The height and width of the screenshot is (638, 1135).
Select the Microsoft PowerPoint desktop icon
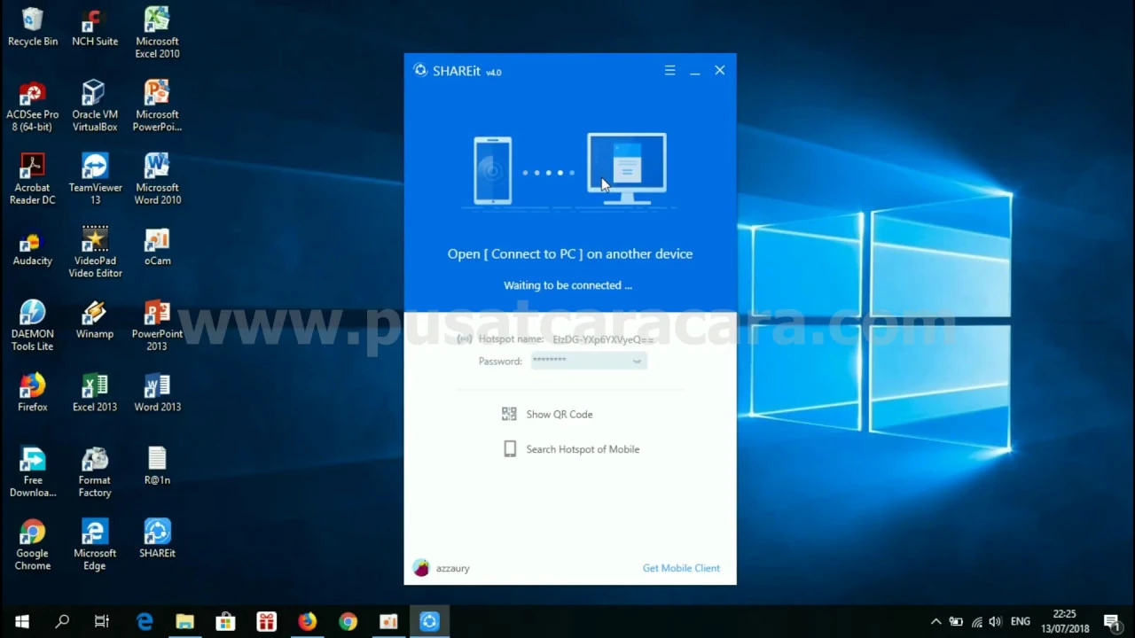pos(157,106)
